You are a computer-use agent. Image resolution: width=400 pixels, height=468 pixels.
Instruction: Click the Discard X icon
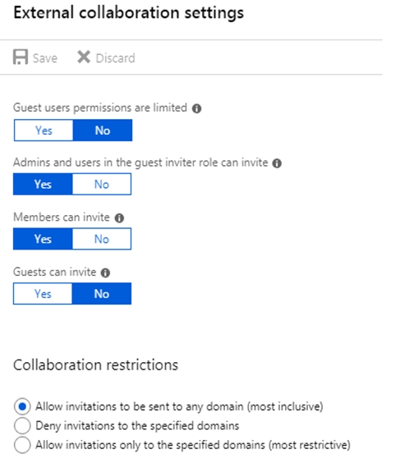click(x=84, y=57)
